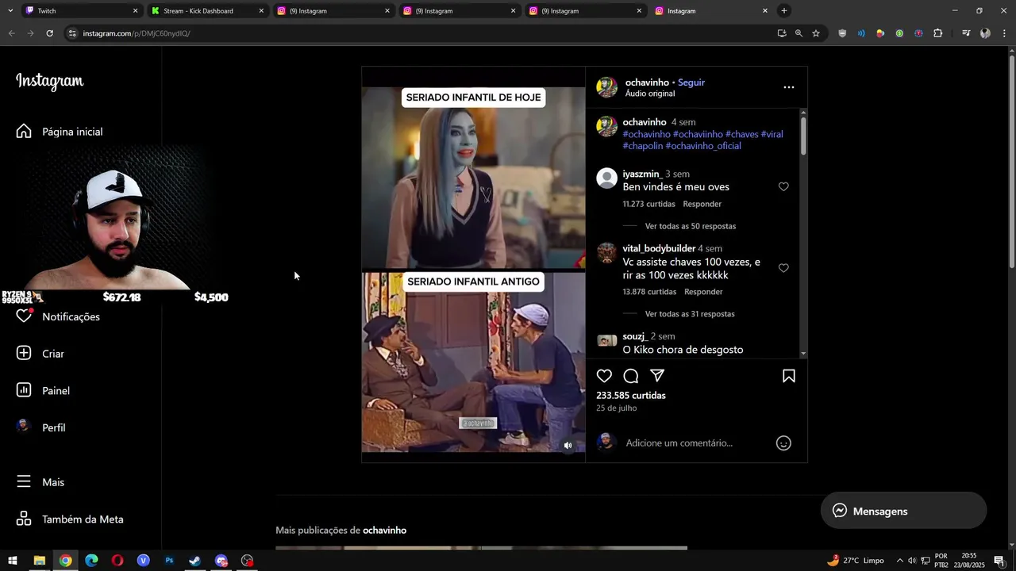Reply to vital_bodybuilder comment with Responder

pyautogui.click(x=703, y=292)
